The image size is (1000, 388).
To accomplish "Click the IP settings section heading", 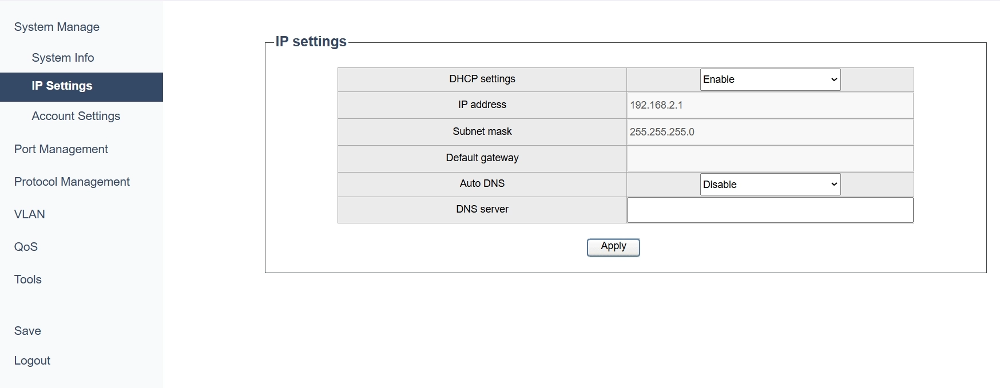I will pyautogui.click(x=311, y=42).
